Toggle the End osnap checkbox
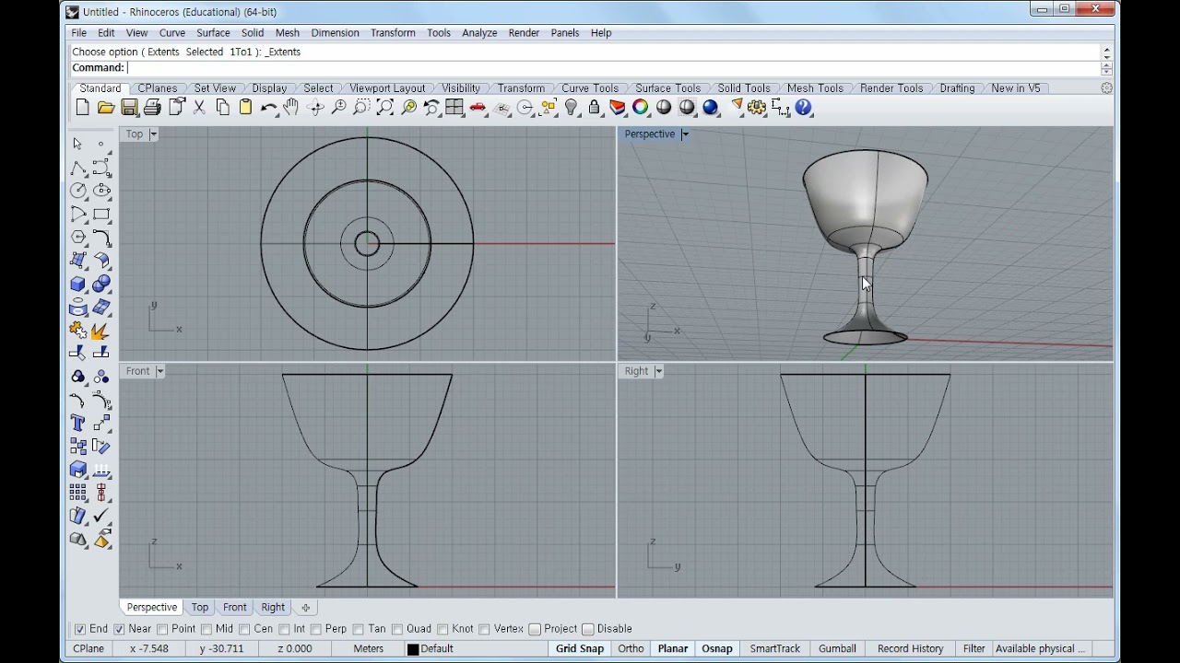This screenshot has height=663, width=1180. pyautogui.click(x=80, y=629)
